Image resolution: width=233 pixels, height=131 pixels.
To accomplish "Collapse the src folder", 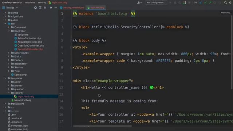I will click(5, 24).
